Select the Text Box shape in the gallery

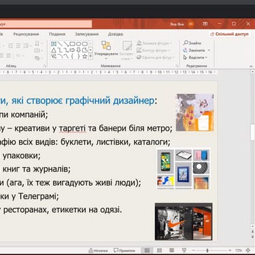(54, 44)
